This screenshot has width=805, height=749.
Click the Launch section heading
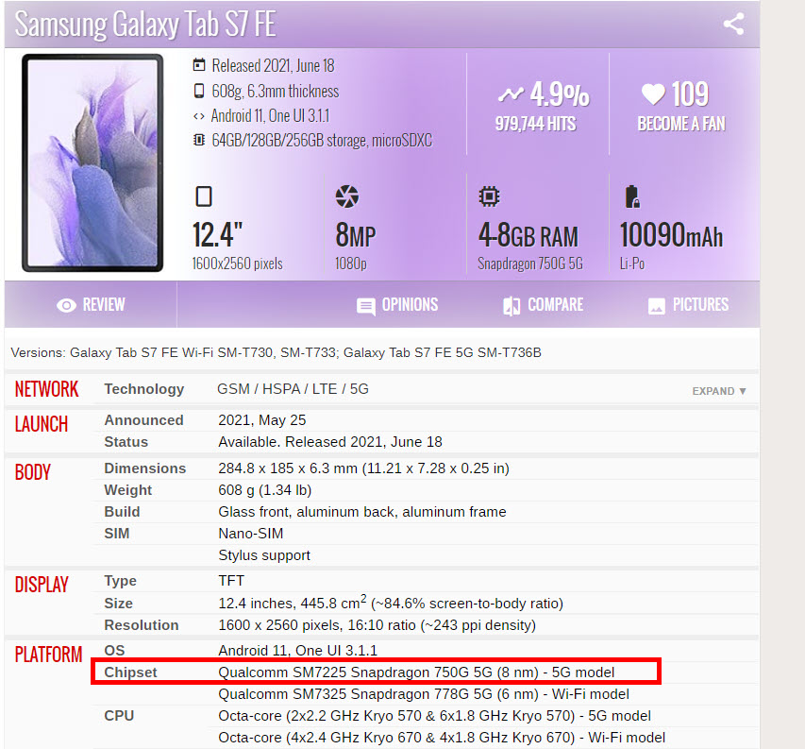coord(42,424)
